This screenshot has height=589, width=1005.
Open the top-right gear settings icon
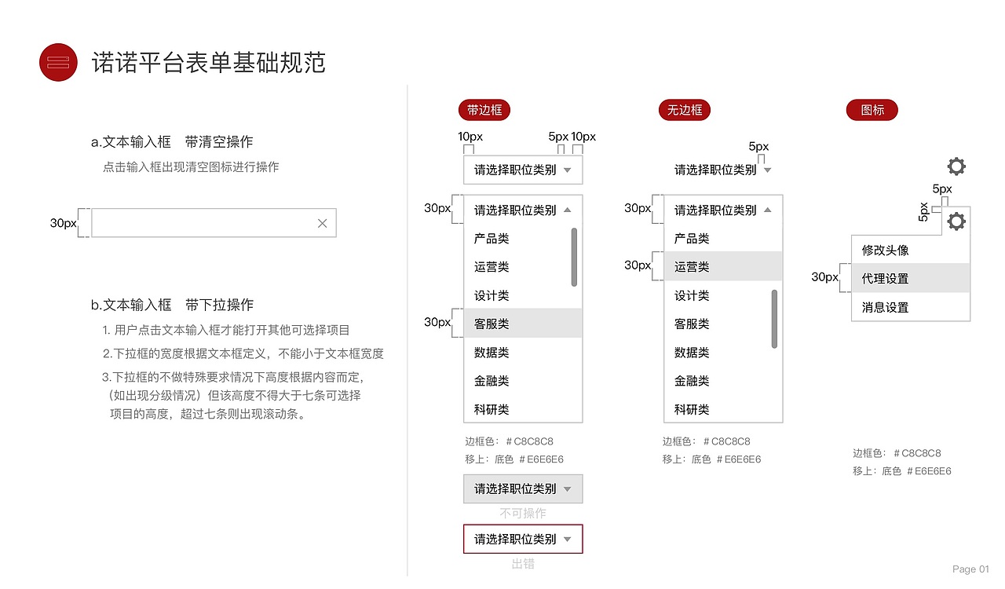coord(956,166)
